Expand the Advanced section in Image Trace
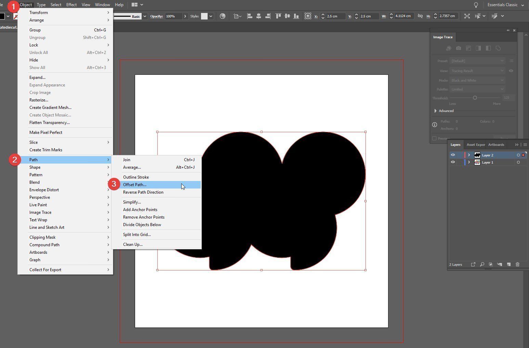This screenshot has width=529, height=348. click(435, 111)
